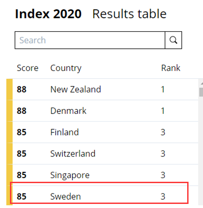This screenshot has width=203, height=208.
Task: Select the highlighted Sweden row
Action: coord(99,193)
